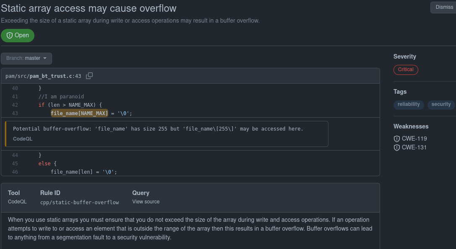Click the alert icon beside CWE-131
Screen dimensions: 456x249
(397, 147)
